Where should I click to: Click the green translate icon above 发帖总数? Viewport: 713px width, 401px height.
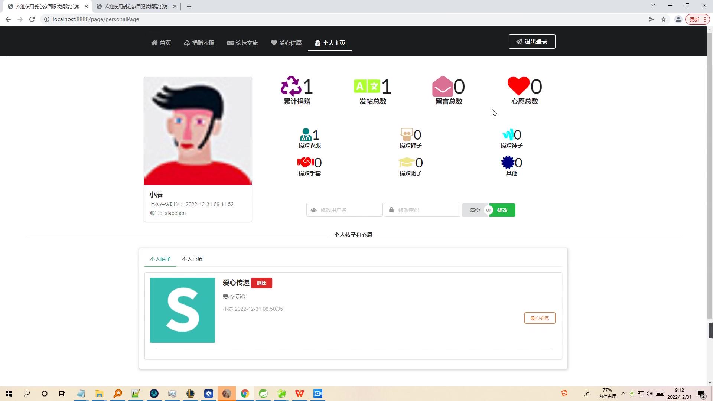367,86
